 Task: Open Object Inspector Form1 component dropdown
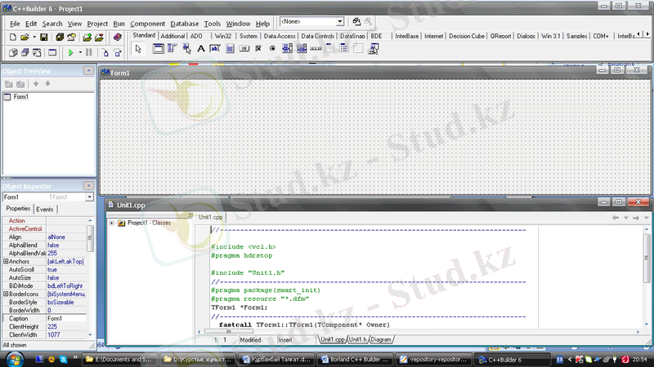[x=89, y=197]
